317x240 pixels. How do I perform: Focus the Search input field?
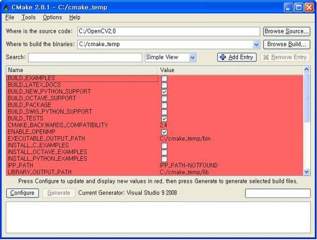click(x=85, y=58)
